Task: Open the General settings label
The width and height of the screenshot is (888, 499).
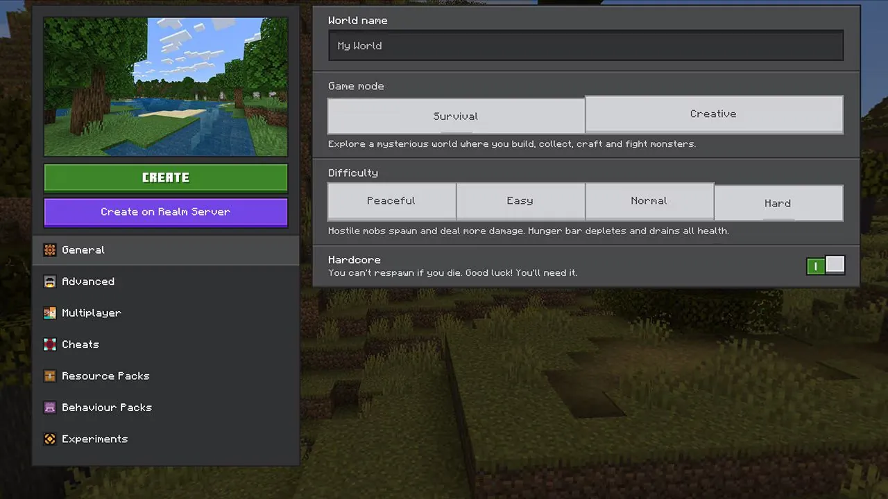Action: [83, 250]
